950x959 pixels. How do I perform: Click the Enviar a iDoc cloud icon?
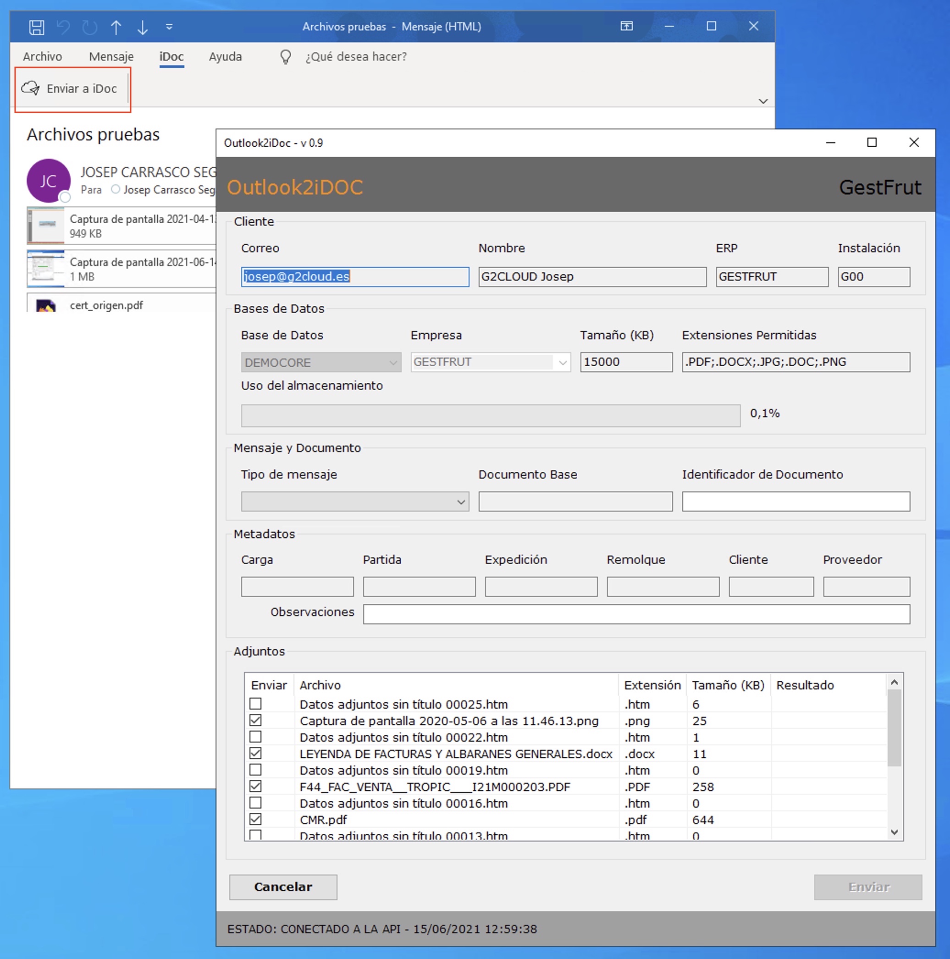coord(31,88)
